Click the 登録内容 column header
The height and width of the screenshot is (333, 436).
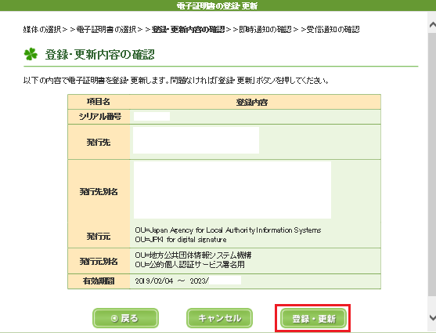click(252, 102)
